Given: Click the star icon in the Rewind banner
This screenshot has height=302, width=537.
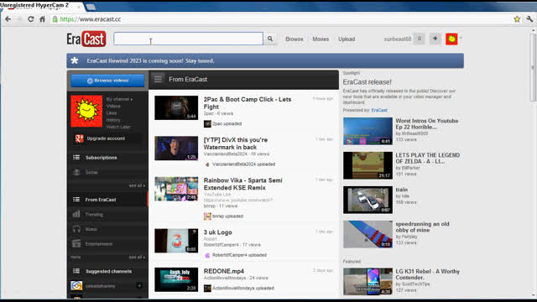Looking at the screenshot, I should pos(75,60).
